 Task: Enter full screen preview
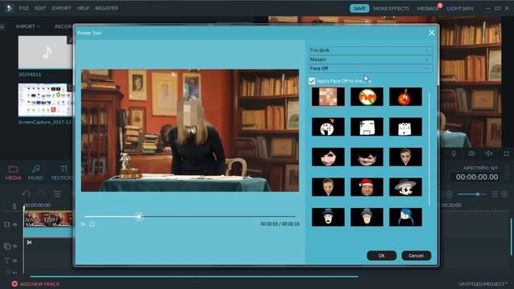click(507, 153)
